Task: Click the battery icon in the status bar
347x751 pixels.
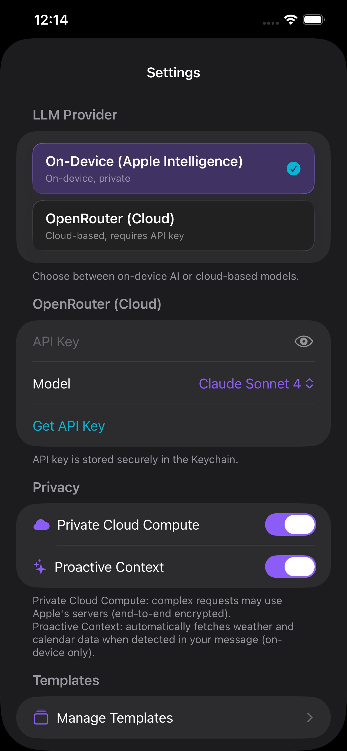Action: 313,19
